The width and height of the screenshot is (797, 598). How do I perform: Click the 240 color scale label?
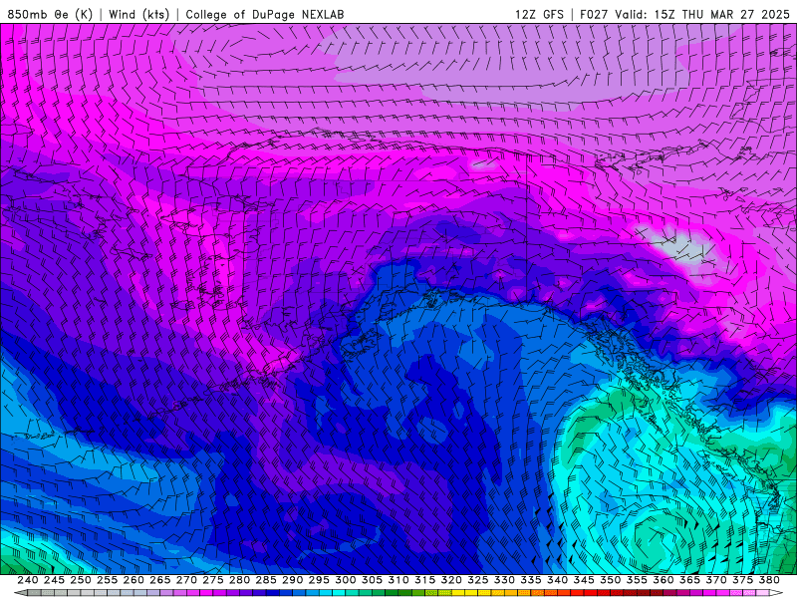[28, 580]
